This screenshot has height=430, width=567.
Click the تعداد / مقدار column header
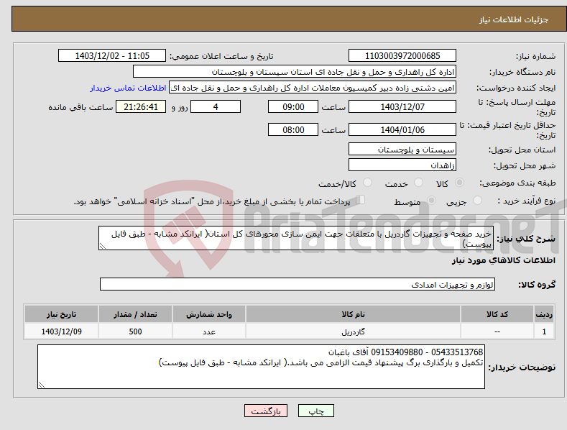(135, 314)
